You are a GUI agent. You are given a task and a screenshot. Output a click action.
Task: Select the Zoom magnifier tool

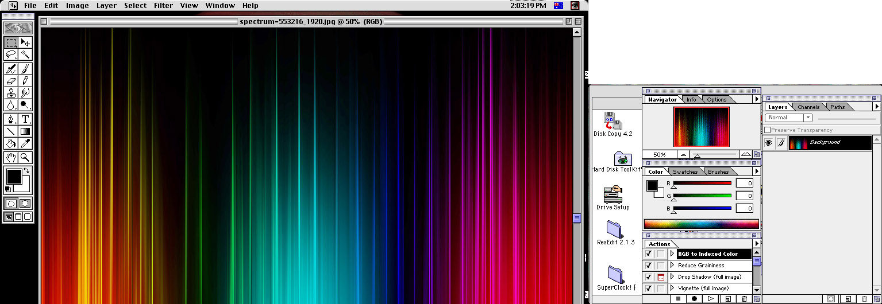point(25,157)
